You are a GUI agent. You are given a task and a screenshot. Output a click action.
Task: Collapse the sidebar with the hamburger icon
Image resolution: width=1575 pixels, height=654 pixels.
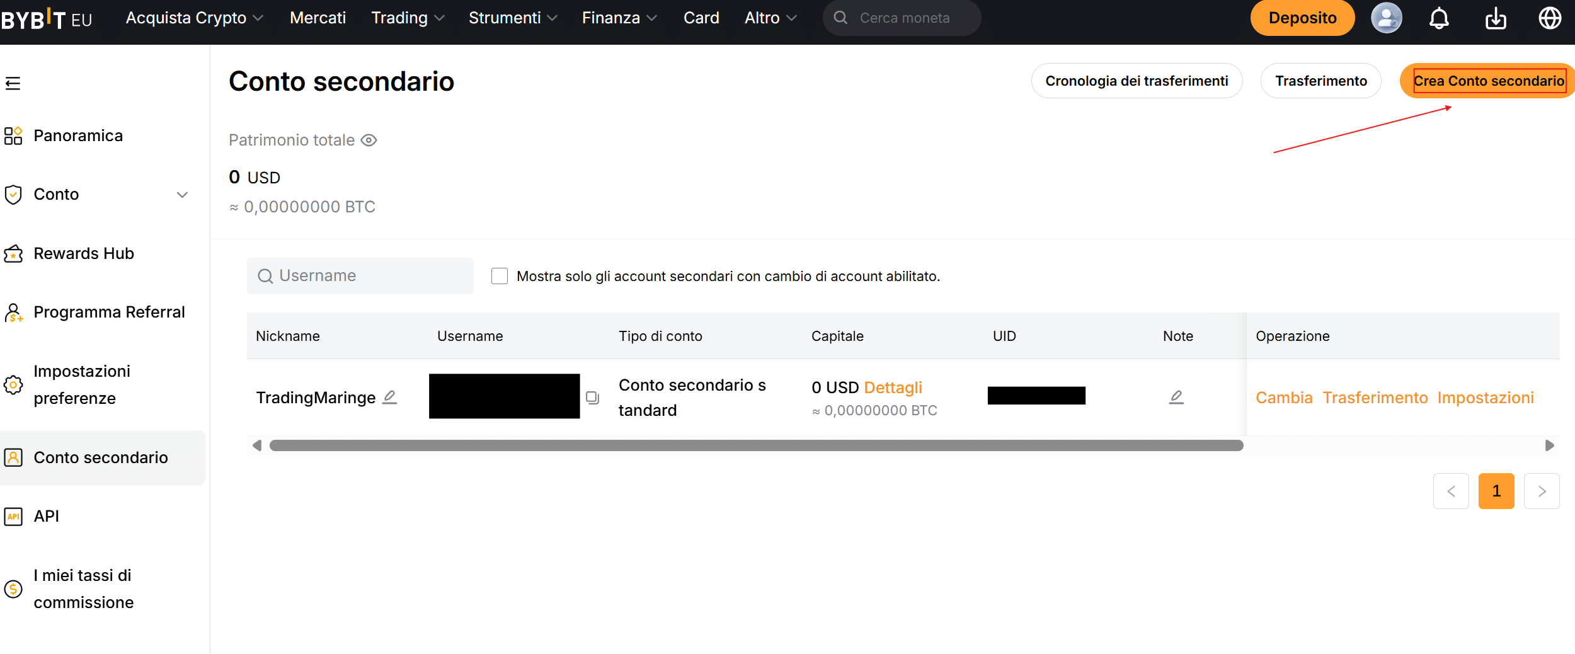13,83
